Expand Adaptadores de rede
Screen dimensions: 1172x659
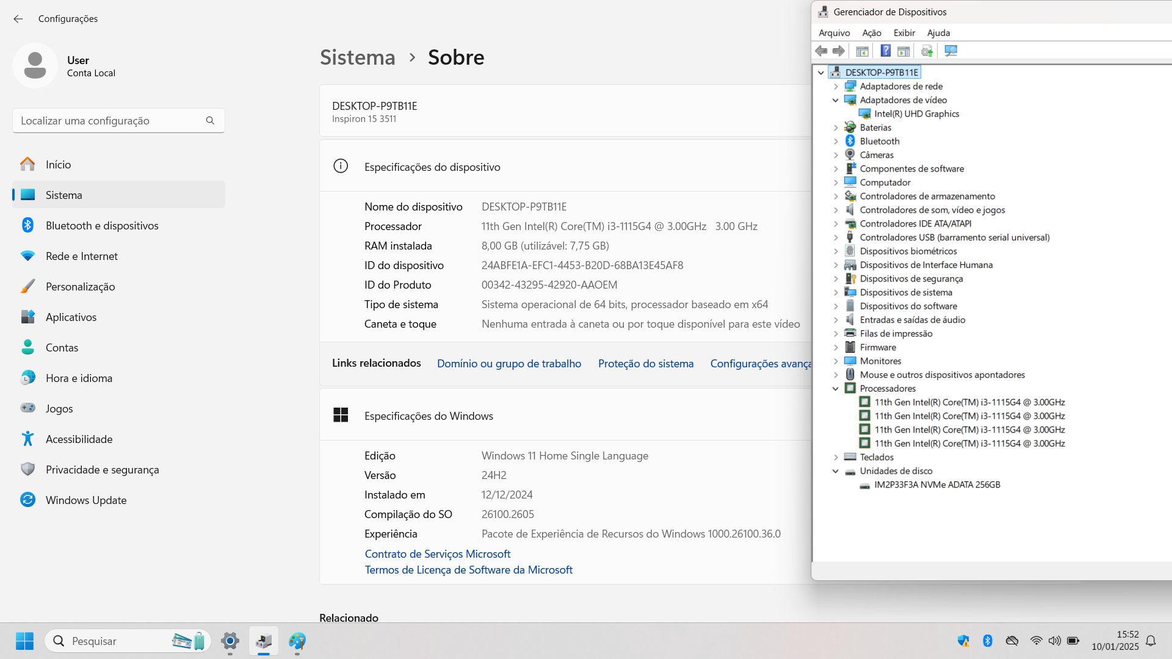coord(836,87)
